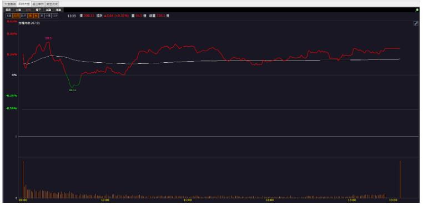The image size is (423, 205).
Task: Select the first category left of 大盤
Action: pyautogui.click(x=8, y=10)
